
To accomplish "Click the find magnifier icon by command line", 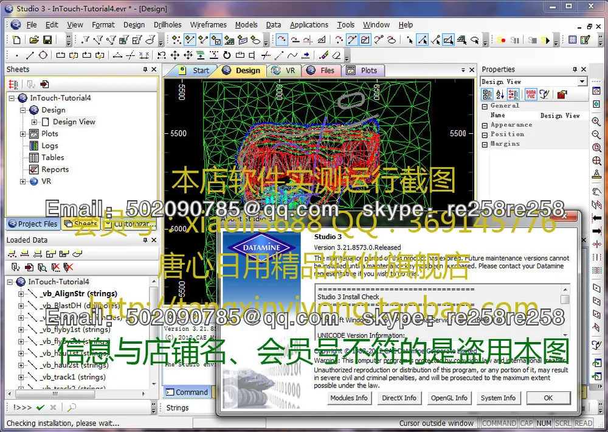I will 72,407.
